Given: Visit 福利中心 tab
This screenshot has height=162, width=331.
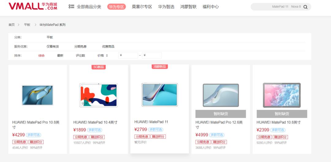Looking at the screenshot, I should click(211, 7).
